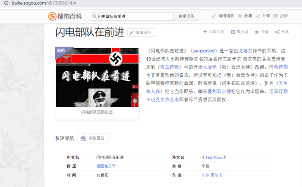Viewport: 302px width, 187px height.
Task: Click the header 编辑词条 pencil icon
Action: pyautogui.click(x=214, y=16)
